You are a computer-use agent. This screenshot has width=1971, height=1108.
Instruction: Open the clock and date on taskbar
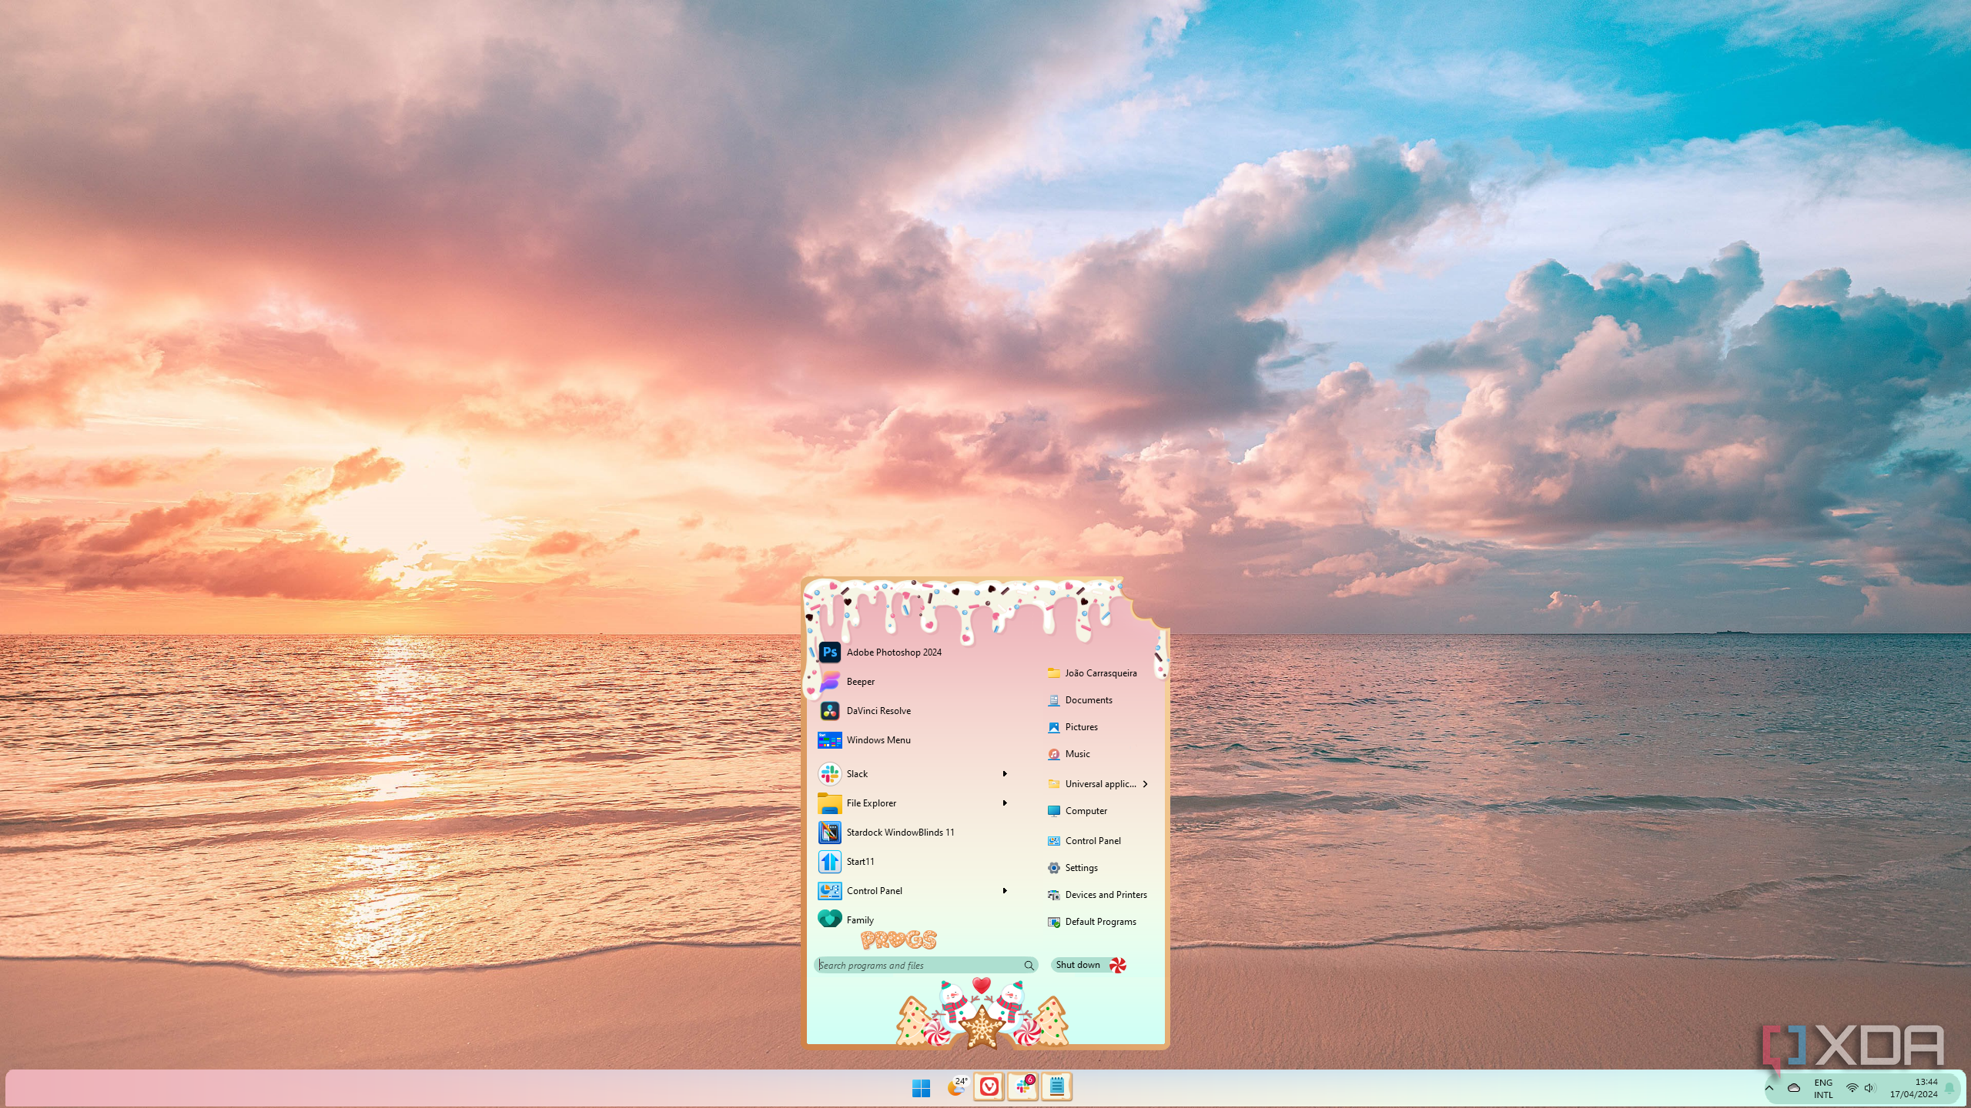point(1914,1088)
